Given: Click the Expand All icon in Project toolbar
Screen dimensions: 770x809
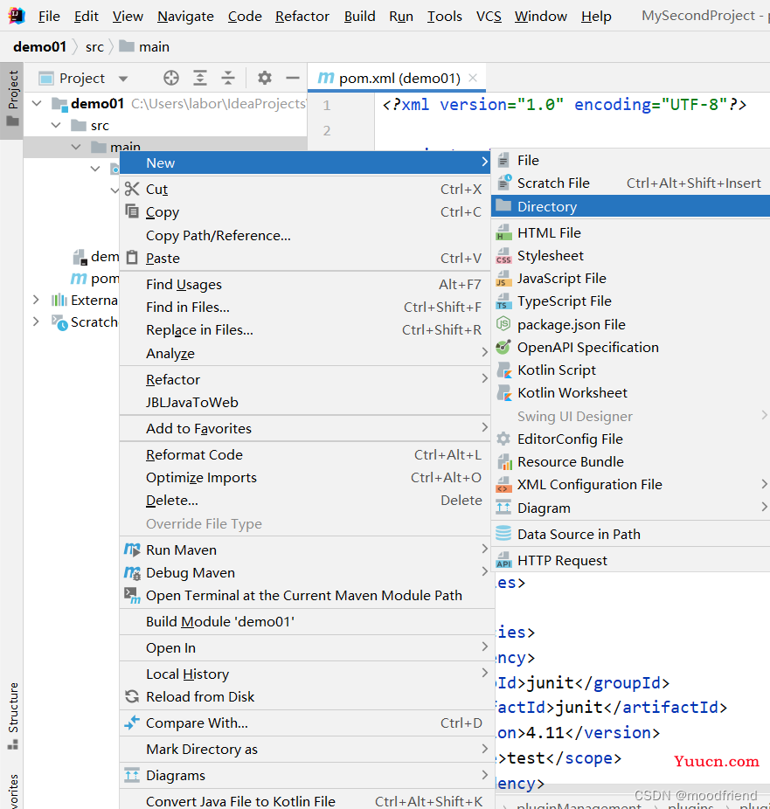Looking at the screenshot, I should point(200,79).
